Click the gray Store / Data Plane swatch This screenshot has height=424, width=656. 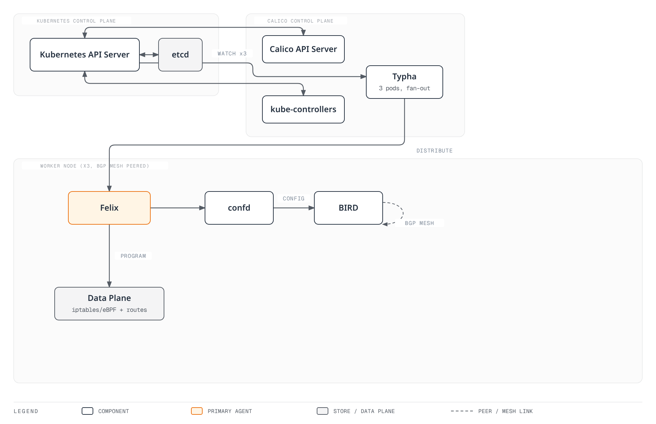point(323,411)
